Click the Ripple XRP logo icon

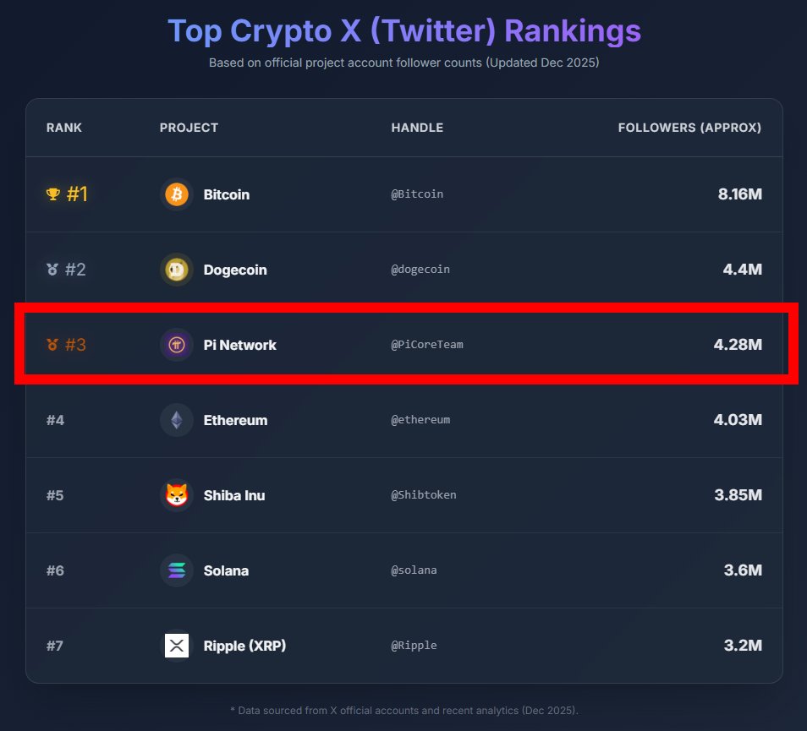point(177,646)
